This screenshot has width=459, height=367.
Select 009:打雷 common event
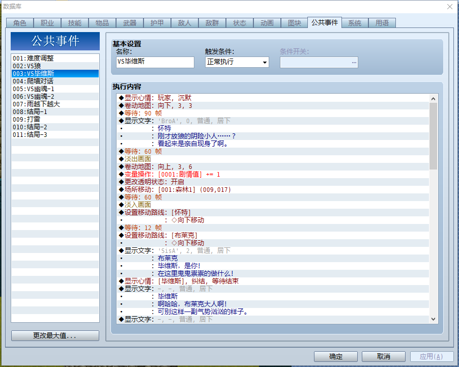pyautogui.click(x=55, y=119)
